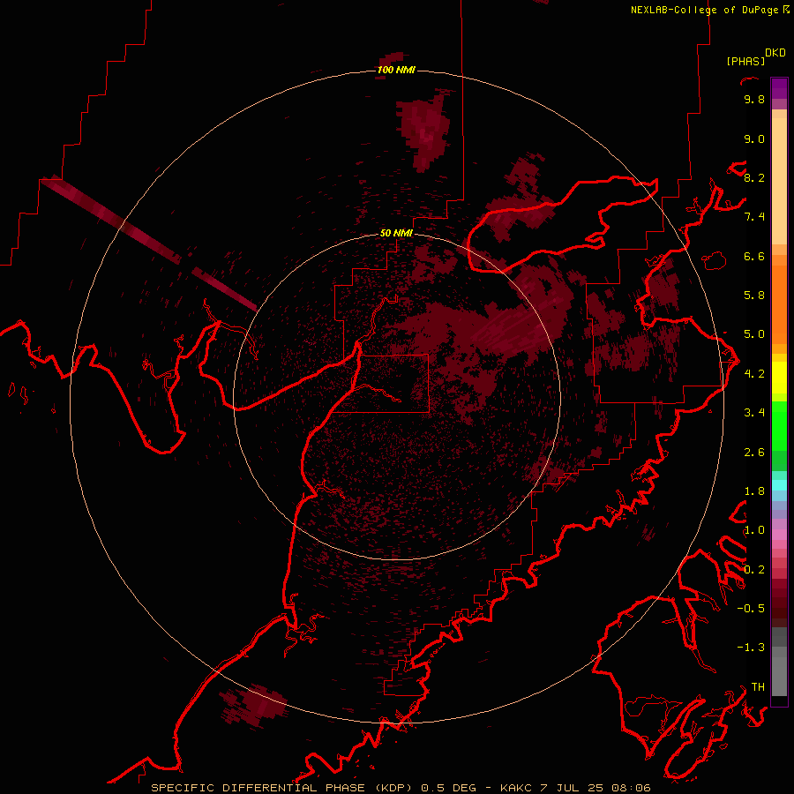The image size is (794, 794).
Task: Click the 6.6 value on the color scale
Action: (754, 256)
